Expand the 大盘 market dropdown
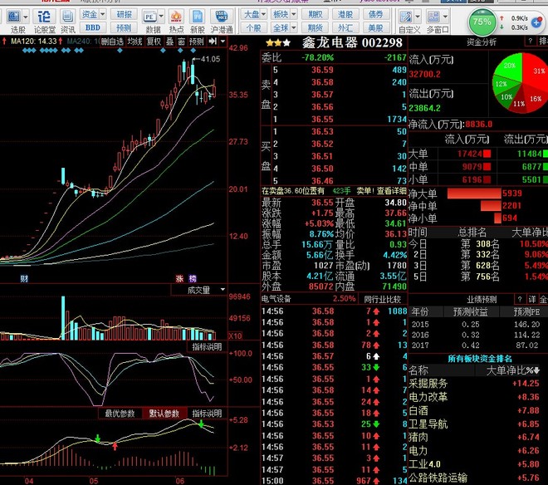The image size is (548, 485). [263, 14]
